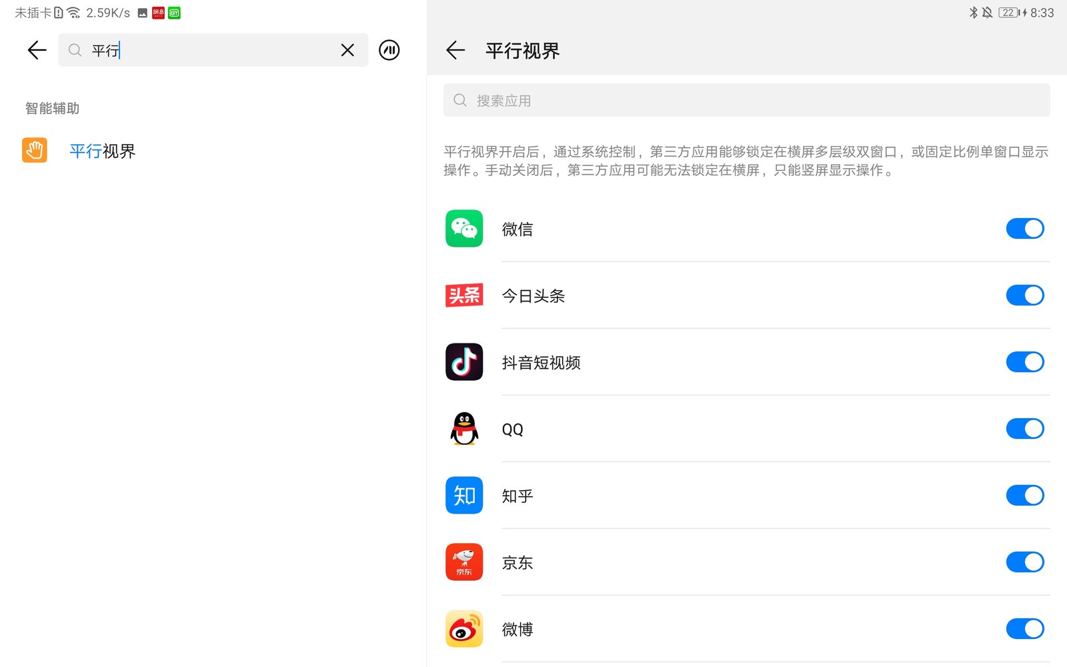
Task: Tap the voice assistant icon beside search
Action: [389, 50]
